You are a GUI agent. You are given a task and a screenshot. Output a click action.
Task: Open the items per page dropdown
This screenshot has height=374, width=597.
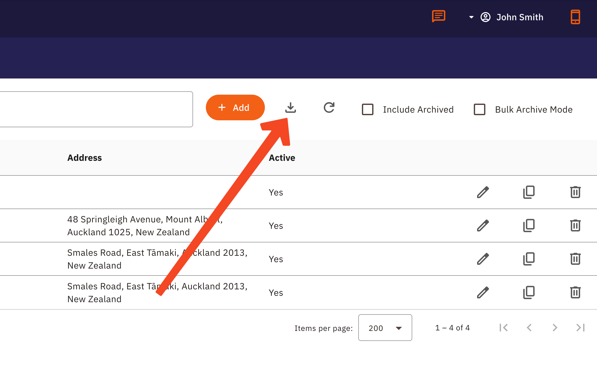click(385, 328)
